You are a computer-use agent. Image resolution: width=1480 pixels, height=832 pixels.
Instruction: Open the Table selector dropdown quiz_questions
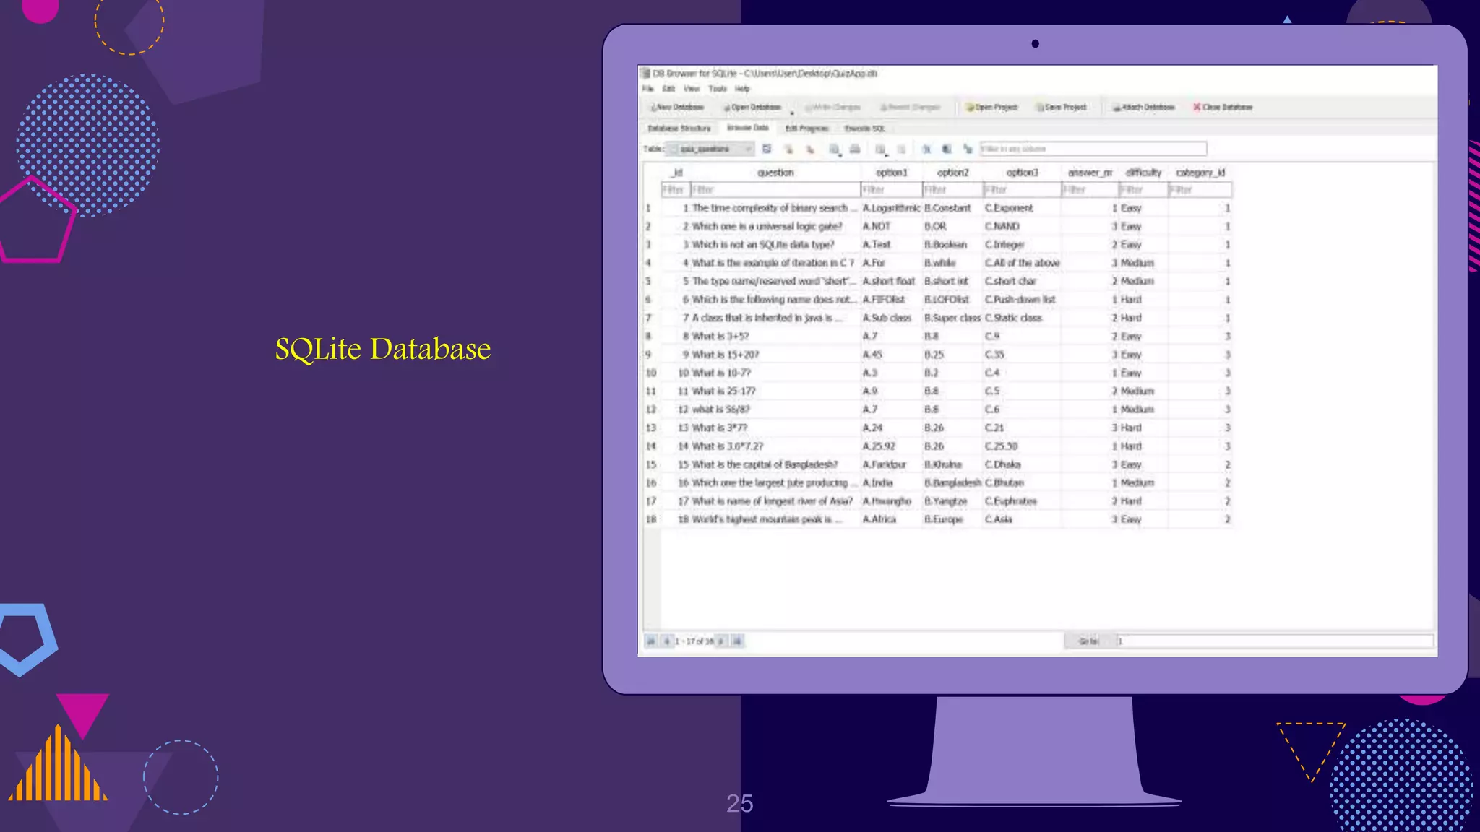(x=710, y=149)
